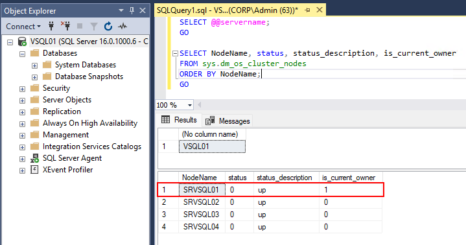Switch to the Messages tab
This screenshot has height=245, width=466.
227,121
